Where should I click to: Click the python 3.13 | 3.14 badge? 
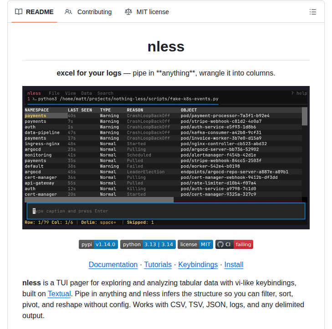point(148,244)
